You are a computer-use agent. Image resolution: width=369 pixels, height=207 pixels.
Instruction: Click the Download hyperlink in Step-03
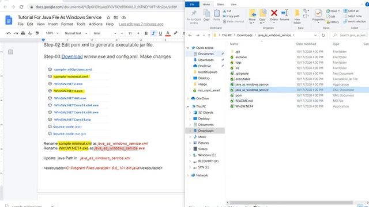click(x=72, y=56)
